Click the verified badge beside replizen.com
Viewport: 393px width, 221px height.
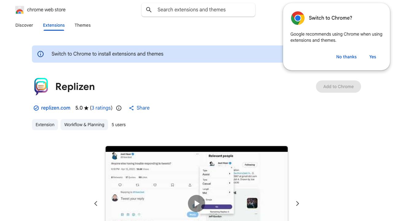36,108
